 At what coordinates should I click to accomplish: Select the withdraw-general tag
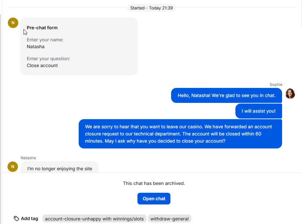click(x=169, y=218)
